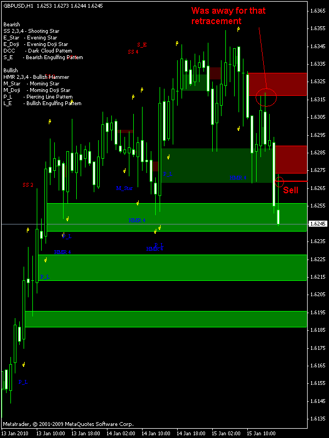Click the 13 Jan 18:00 time label

click(86, 433)
